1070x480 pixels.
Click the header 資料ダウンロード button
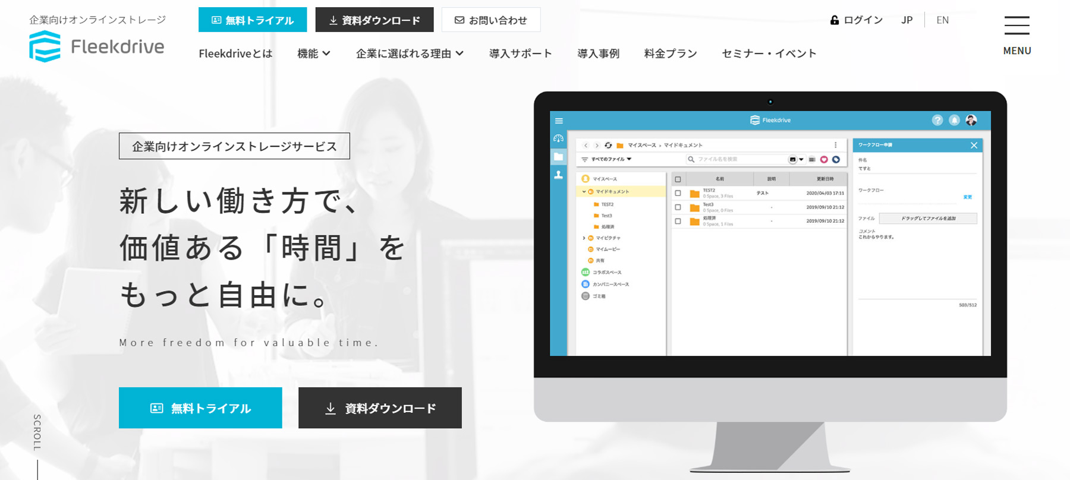point(374,20)
